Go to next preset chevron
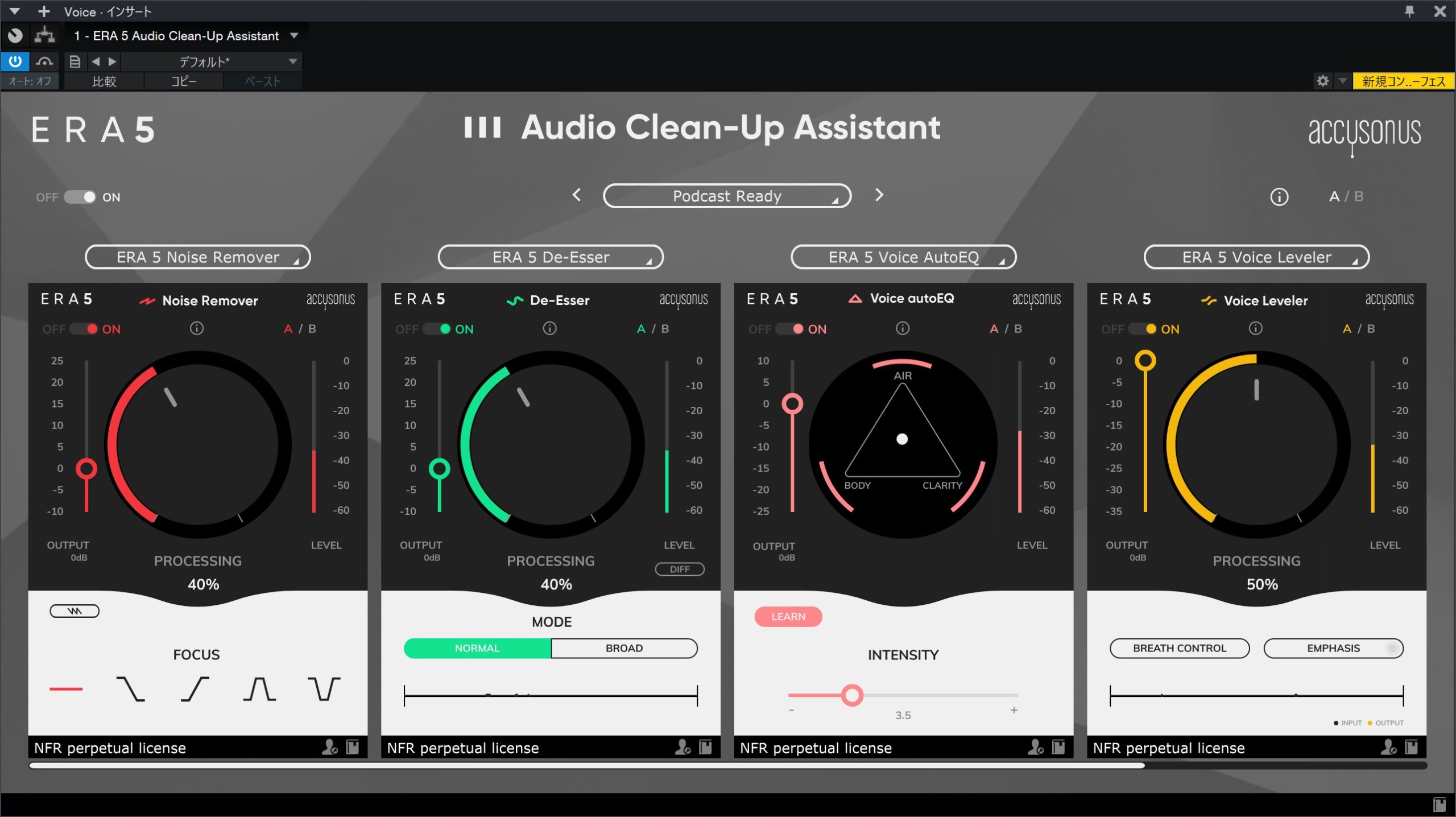The width and height of the screenshot is (1456, 817). pyautogui.click(x=879, y=195)
